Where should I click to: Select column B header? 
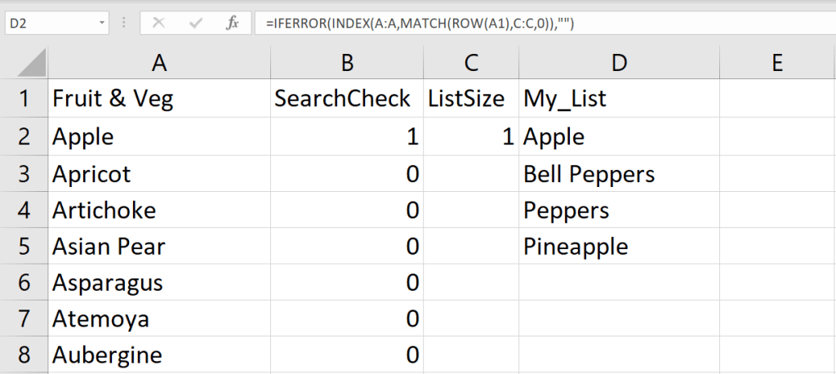pos(347,63)
